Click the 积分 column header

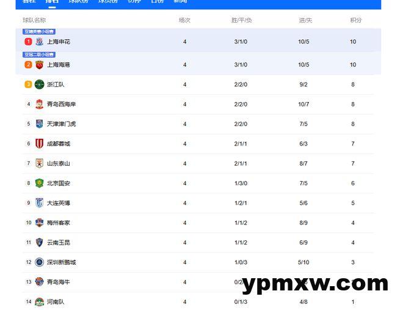[356, 20]
